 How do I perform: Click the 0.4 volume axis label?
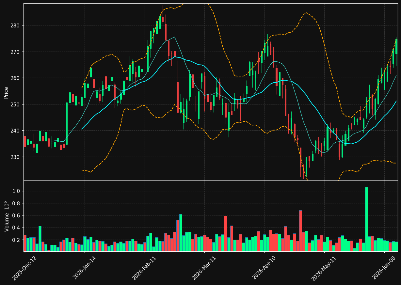point(17,228)
